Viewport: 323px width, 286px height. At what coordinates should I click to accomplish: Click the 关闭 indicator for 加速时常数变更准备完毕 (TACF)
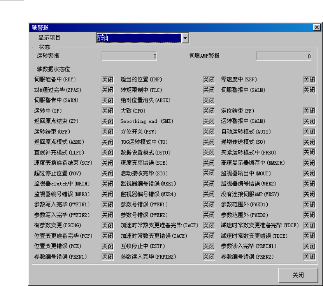[x=209, y=226]
